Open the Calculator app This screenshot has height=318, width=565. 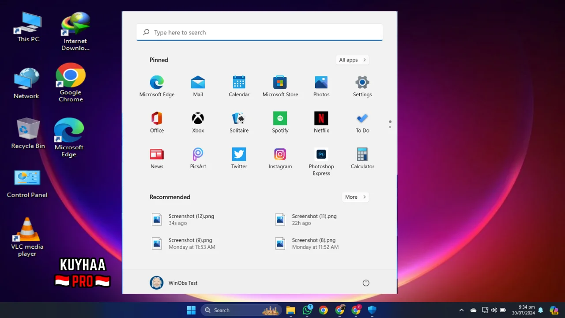click(362, 159)
